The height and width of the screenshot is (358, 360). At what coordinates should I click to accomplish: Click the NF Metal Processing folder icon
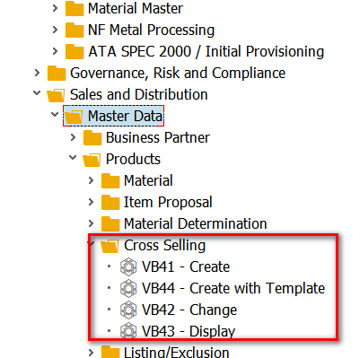click(75, 31)
